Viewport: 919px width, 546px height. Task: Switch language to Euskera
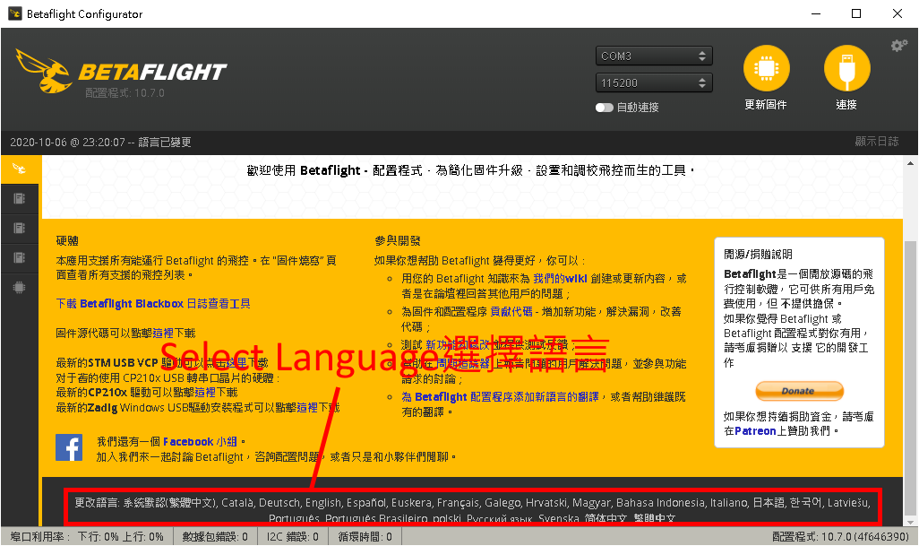click(x=411, y=503)
